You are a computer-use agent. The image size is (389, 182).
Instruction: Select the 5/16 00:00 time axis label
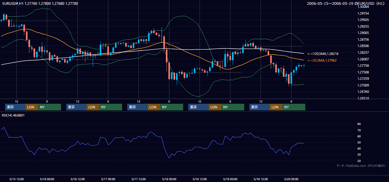(47, 179)
